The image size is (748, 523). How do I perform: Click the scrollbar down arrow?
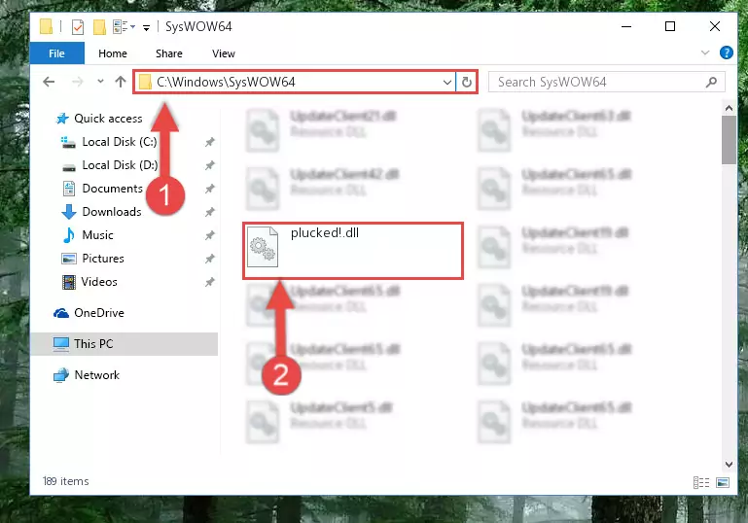click(729, 464)
